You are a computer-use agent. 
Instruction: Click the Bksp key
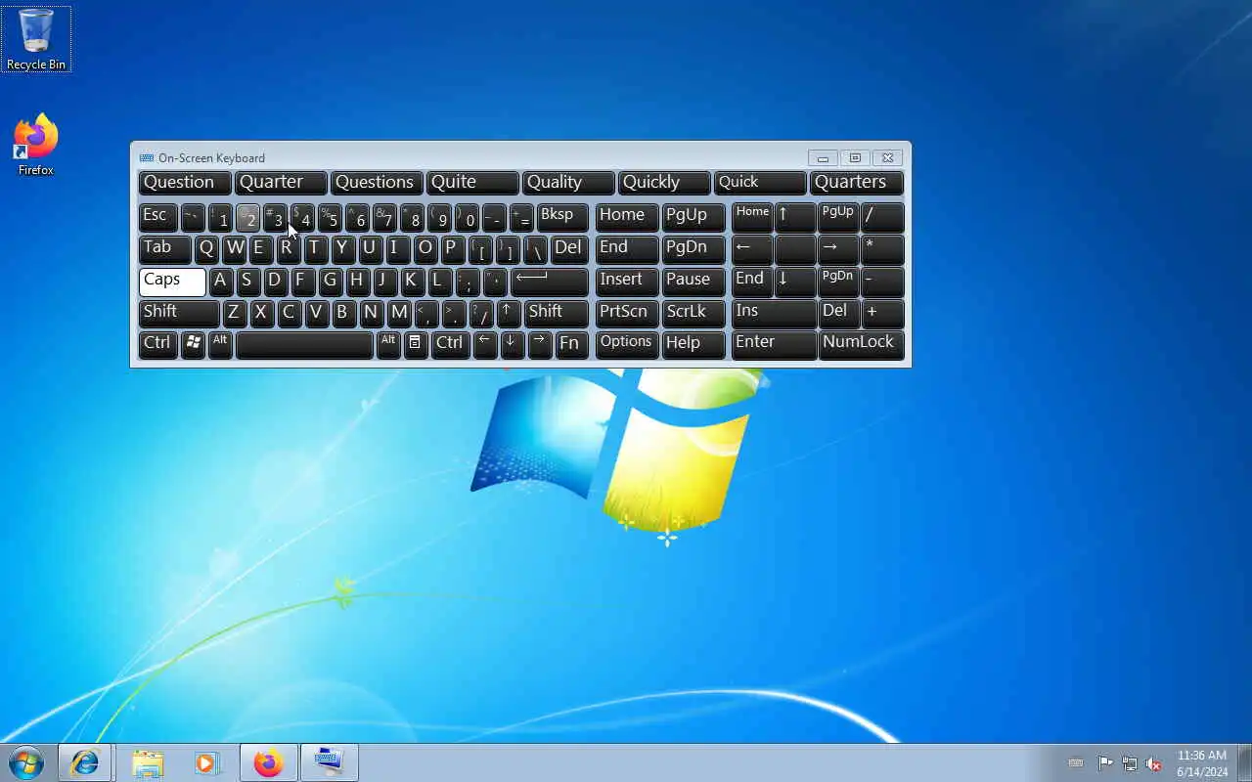coord(562,217)
